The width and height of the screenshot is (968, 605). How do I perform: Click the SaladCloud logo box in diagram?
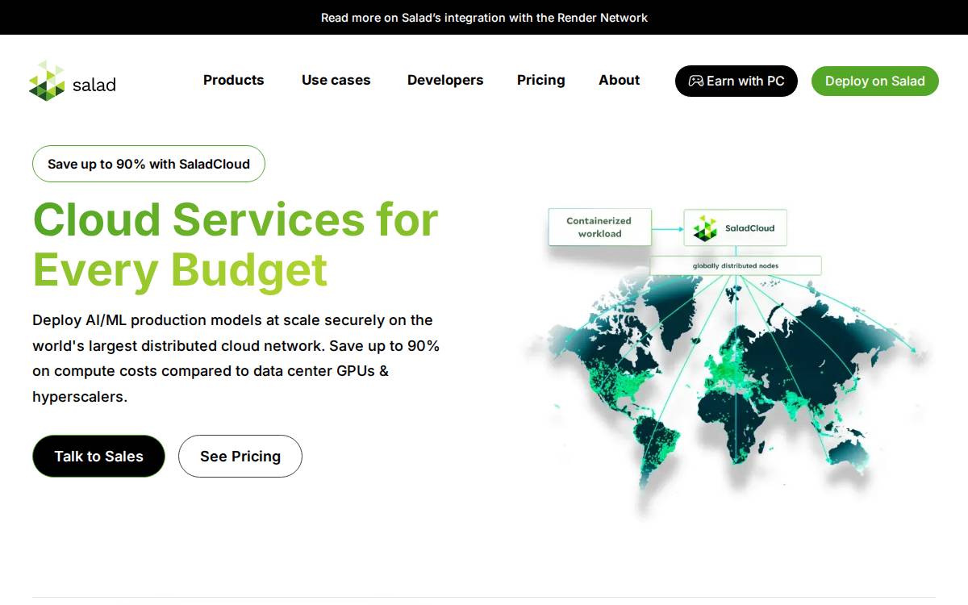click(x=735, y=228)
